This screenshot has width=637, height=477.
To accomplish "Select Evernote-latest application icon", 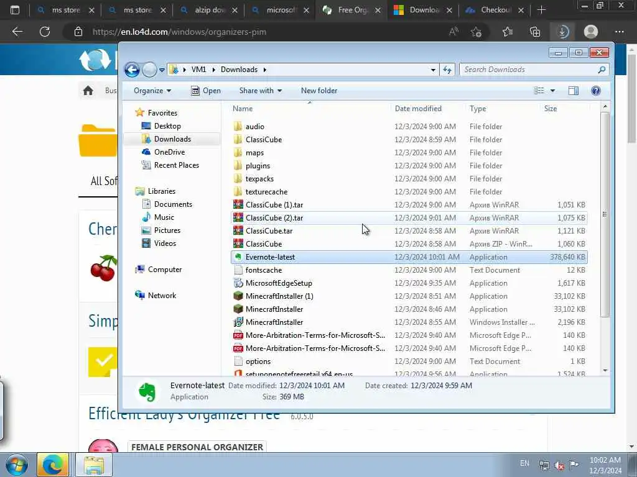I will [238, 257].
